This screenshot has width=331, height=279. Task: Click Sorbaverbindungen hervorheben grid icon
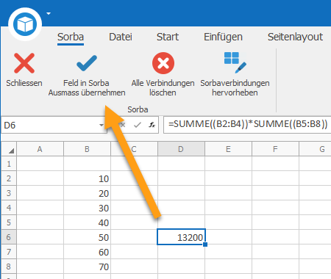[x=235, y=62]
